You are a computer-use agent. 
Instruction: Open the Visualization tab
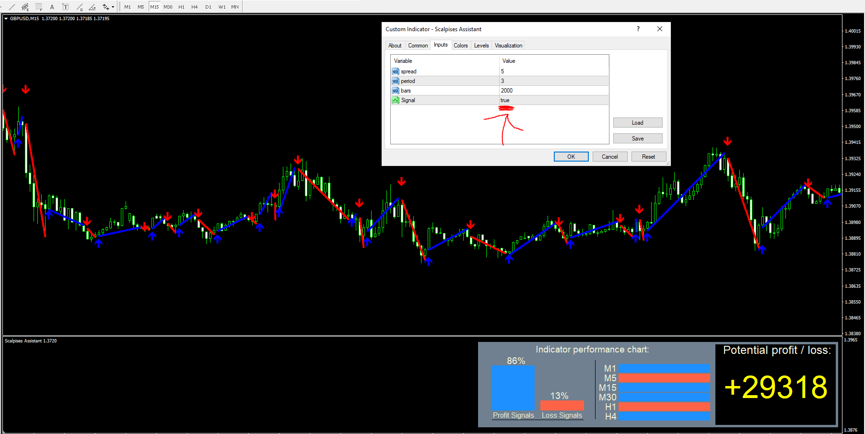(509, 46)
